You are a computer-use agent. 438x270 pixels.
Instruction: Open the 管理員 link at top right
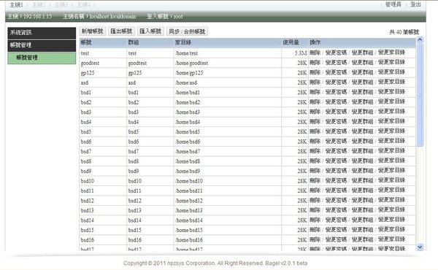click(x=393, y=4)
